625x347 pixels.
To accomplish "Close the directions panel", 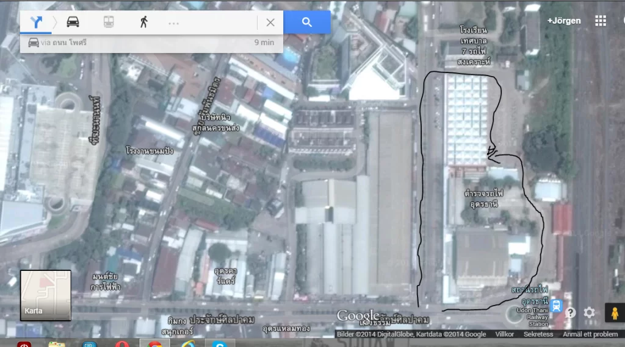I will tap(270, 23).
